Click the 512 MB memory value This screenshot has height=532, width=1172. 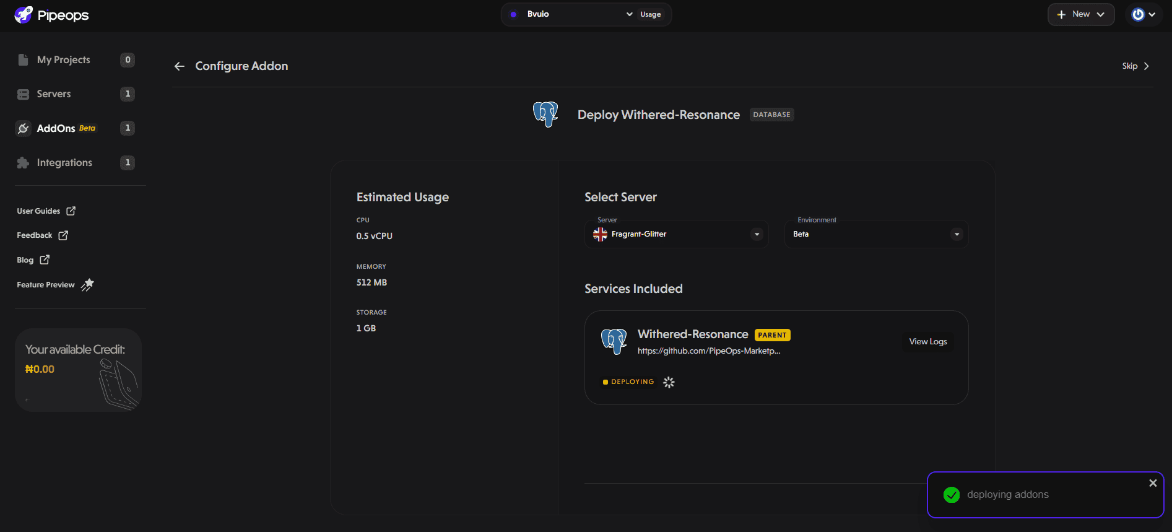tap(371, 282)
